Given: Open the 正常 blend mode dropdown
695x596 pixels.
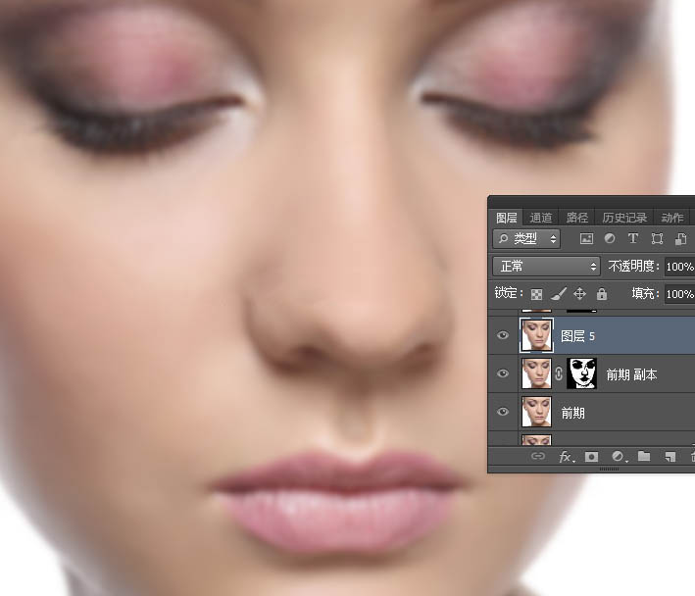Looking at the screenshot, I should [x=547, y=266].
